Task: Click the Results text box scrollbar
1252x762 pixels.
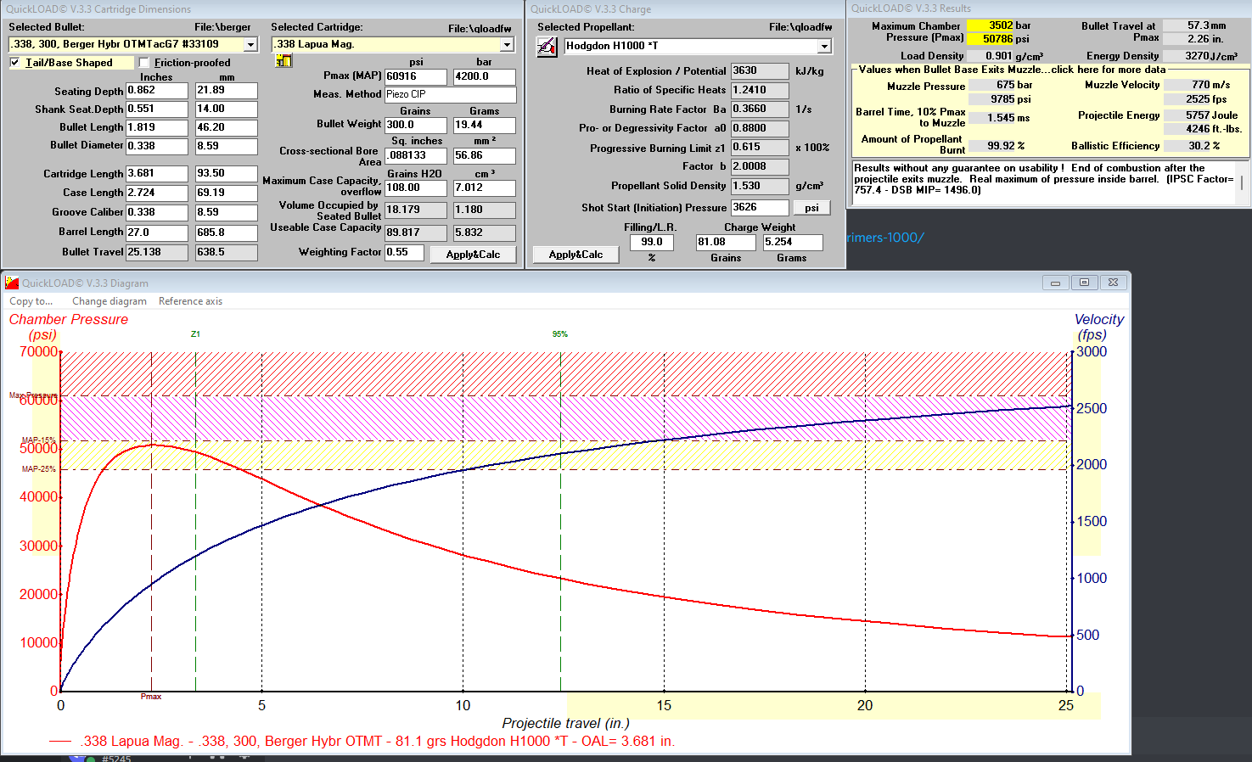Action: pos(1242,182)
